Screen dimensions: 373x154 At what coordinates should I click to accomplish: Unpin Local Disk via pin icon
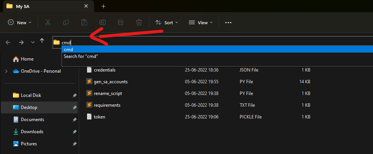click(x=74, y=95)
